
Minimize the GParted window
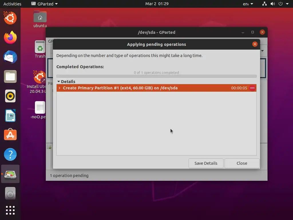pos(243,32)
